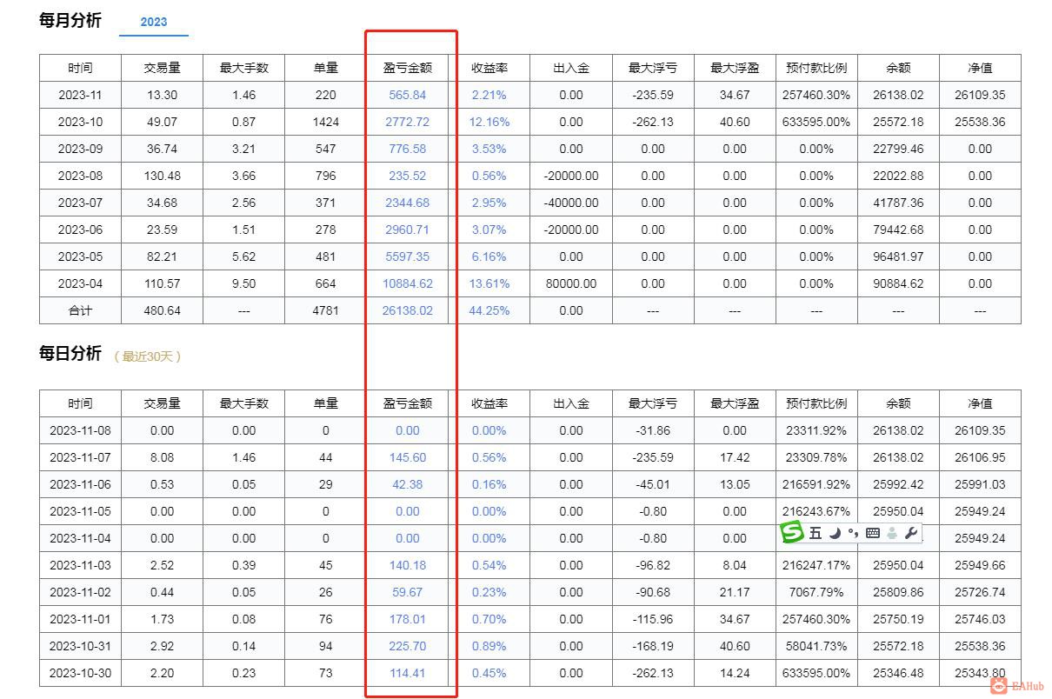The height and width of the screenshot is (699, 1052).
Task: Click the 2.21% return rate for 2023-11
Action: [489, 95]
